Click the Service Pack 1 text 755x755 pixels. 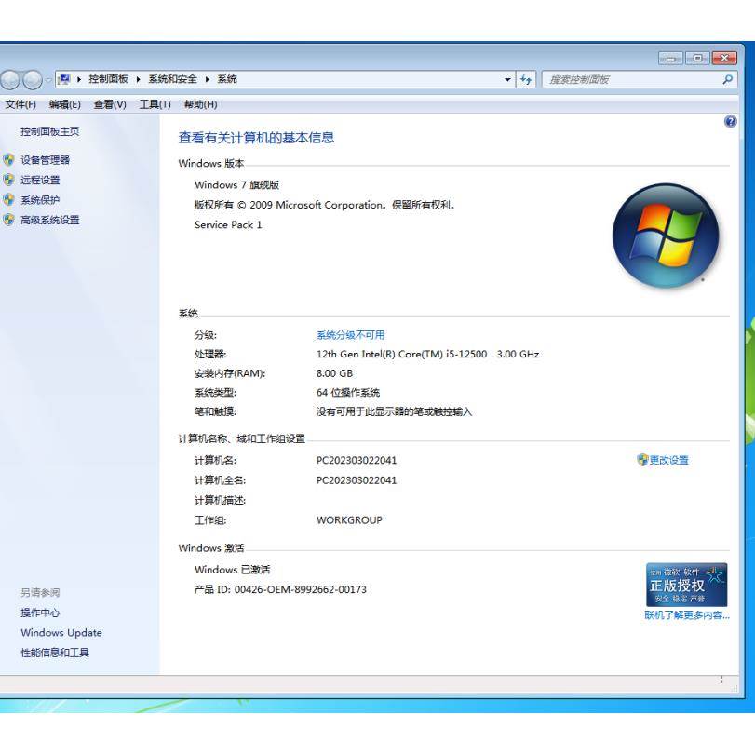click(228, 225)
